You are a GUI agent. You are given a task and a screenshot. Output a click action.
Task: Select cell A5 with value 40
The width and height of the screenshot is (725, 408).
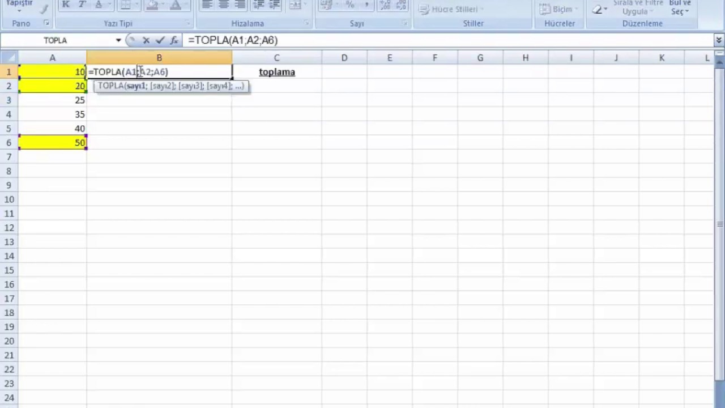tap(53, 129)
